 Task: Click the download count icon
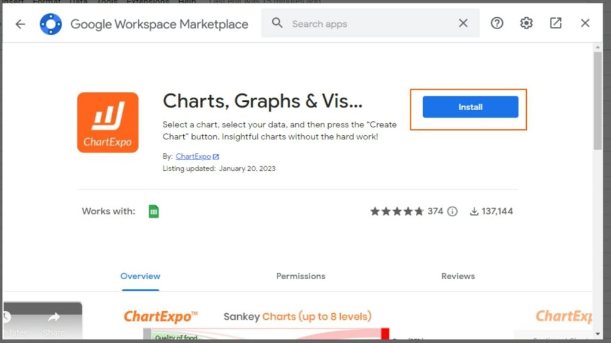pyautogui.click(x=474, y=211)
